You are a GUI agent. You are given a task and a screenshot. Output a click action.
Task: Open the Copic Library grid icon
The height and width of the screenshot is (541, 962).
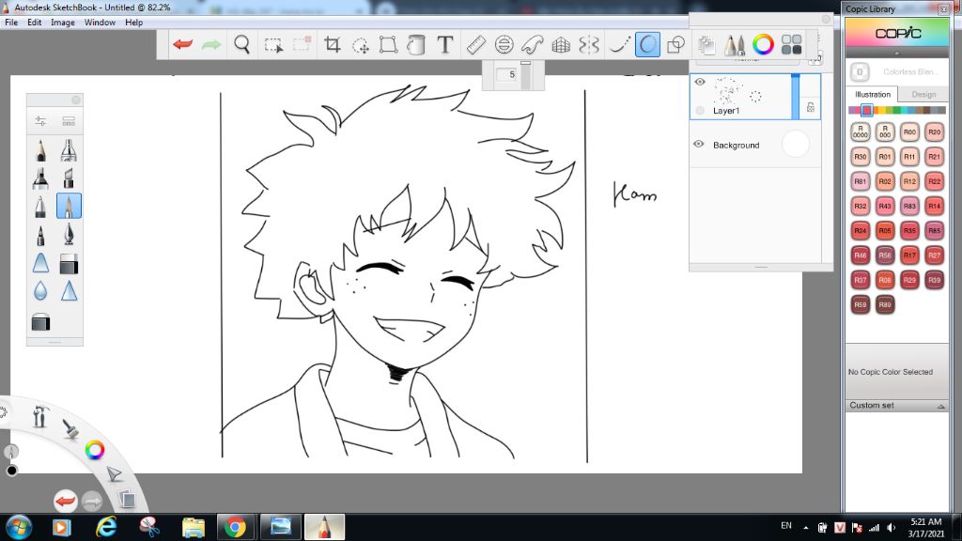point(791,44)
